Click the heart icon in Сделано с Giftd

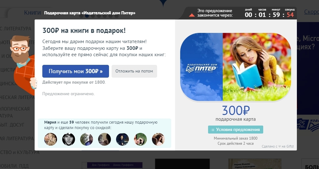pos(280,146)
